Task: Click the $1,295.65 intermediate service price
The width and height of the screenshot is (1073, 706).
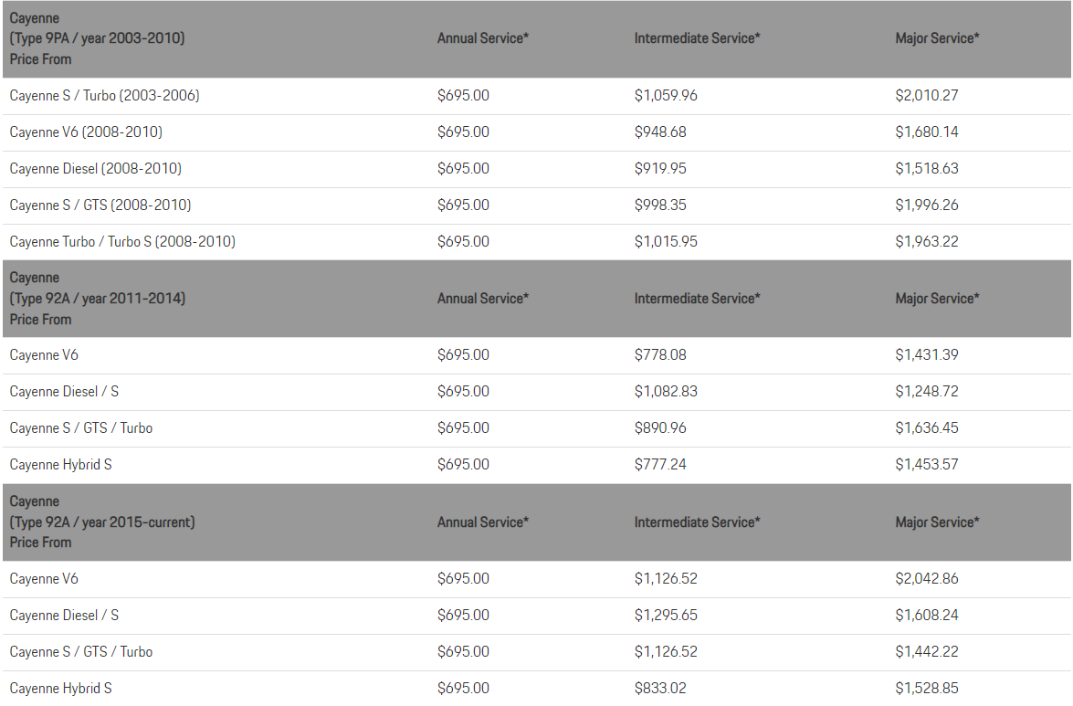Action: click(666, 616)
